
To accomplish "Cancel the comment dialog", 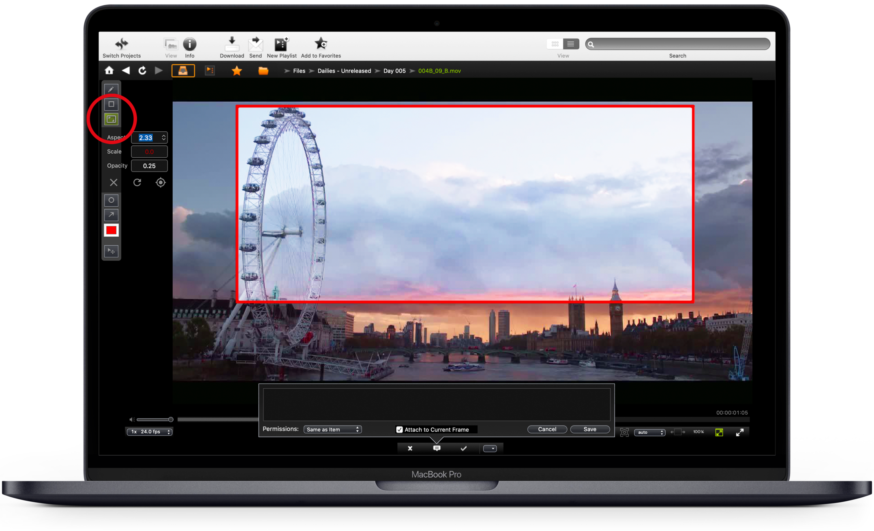I will tap(547, 429).
